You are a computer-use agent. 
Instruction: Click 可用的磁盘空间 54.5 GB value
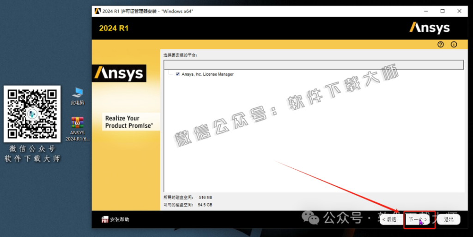[x=206, y=205]
